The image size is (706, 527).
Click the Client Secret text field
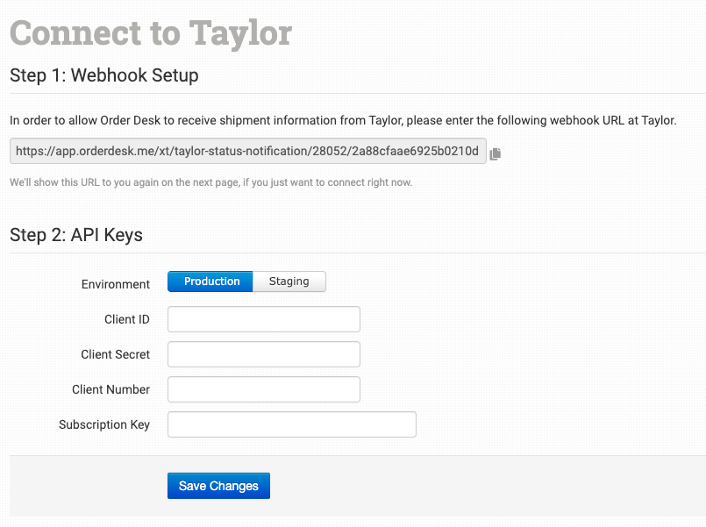[263, 354]
